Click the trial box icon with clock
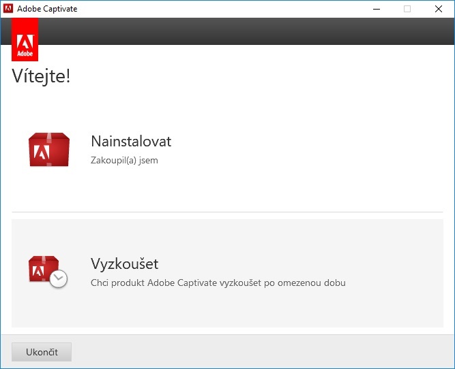Image resolution: width=455 pixels, height=369 pixels. (x=46, y=271)
